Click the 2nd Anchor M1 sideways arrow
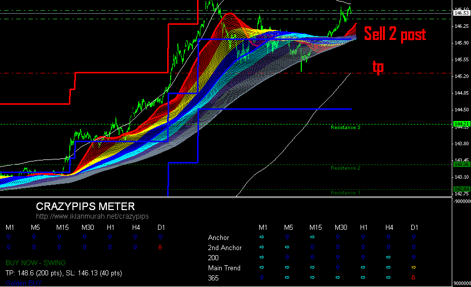Image resolution: width=471 pixels, height=287 pixels. (x=262, y=248)
